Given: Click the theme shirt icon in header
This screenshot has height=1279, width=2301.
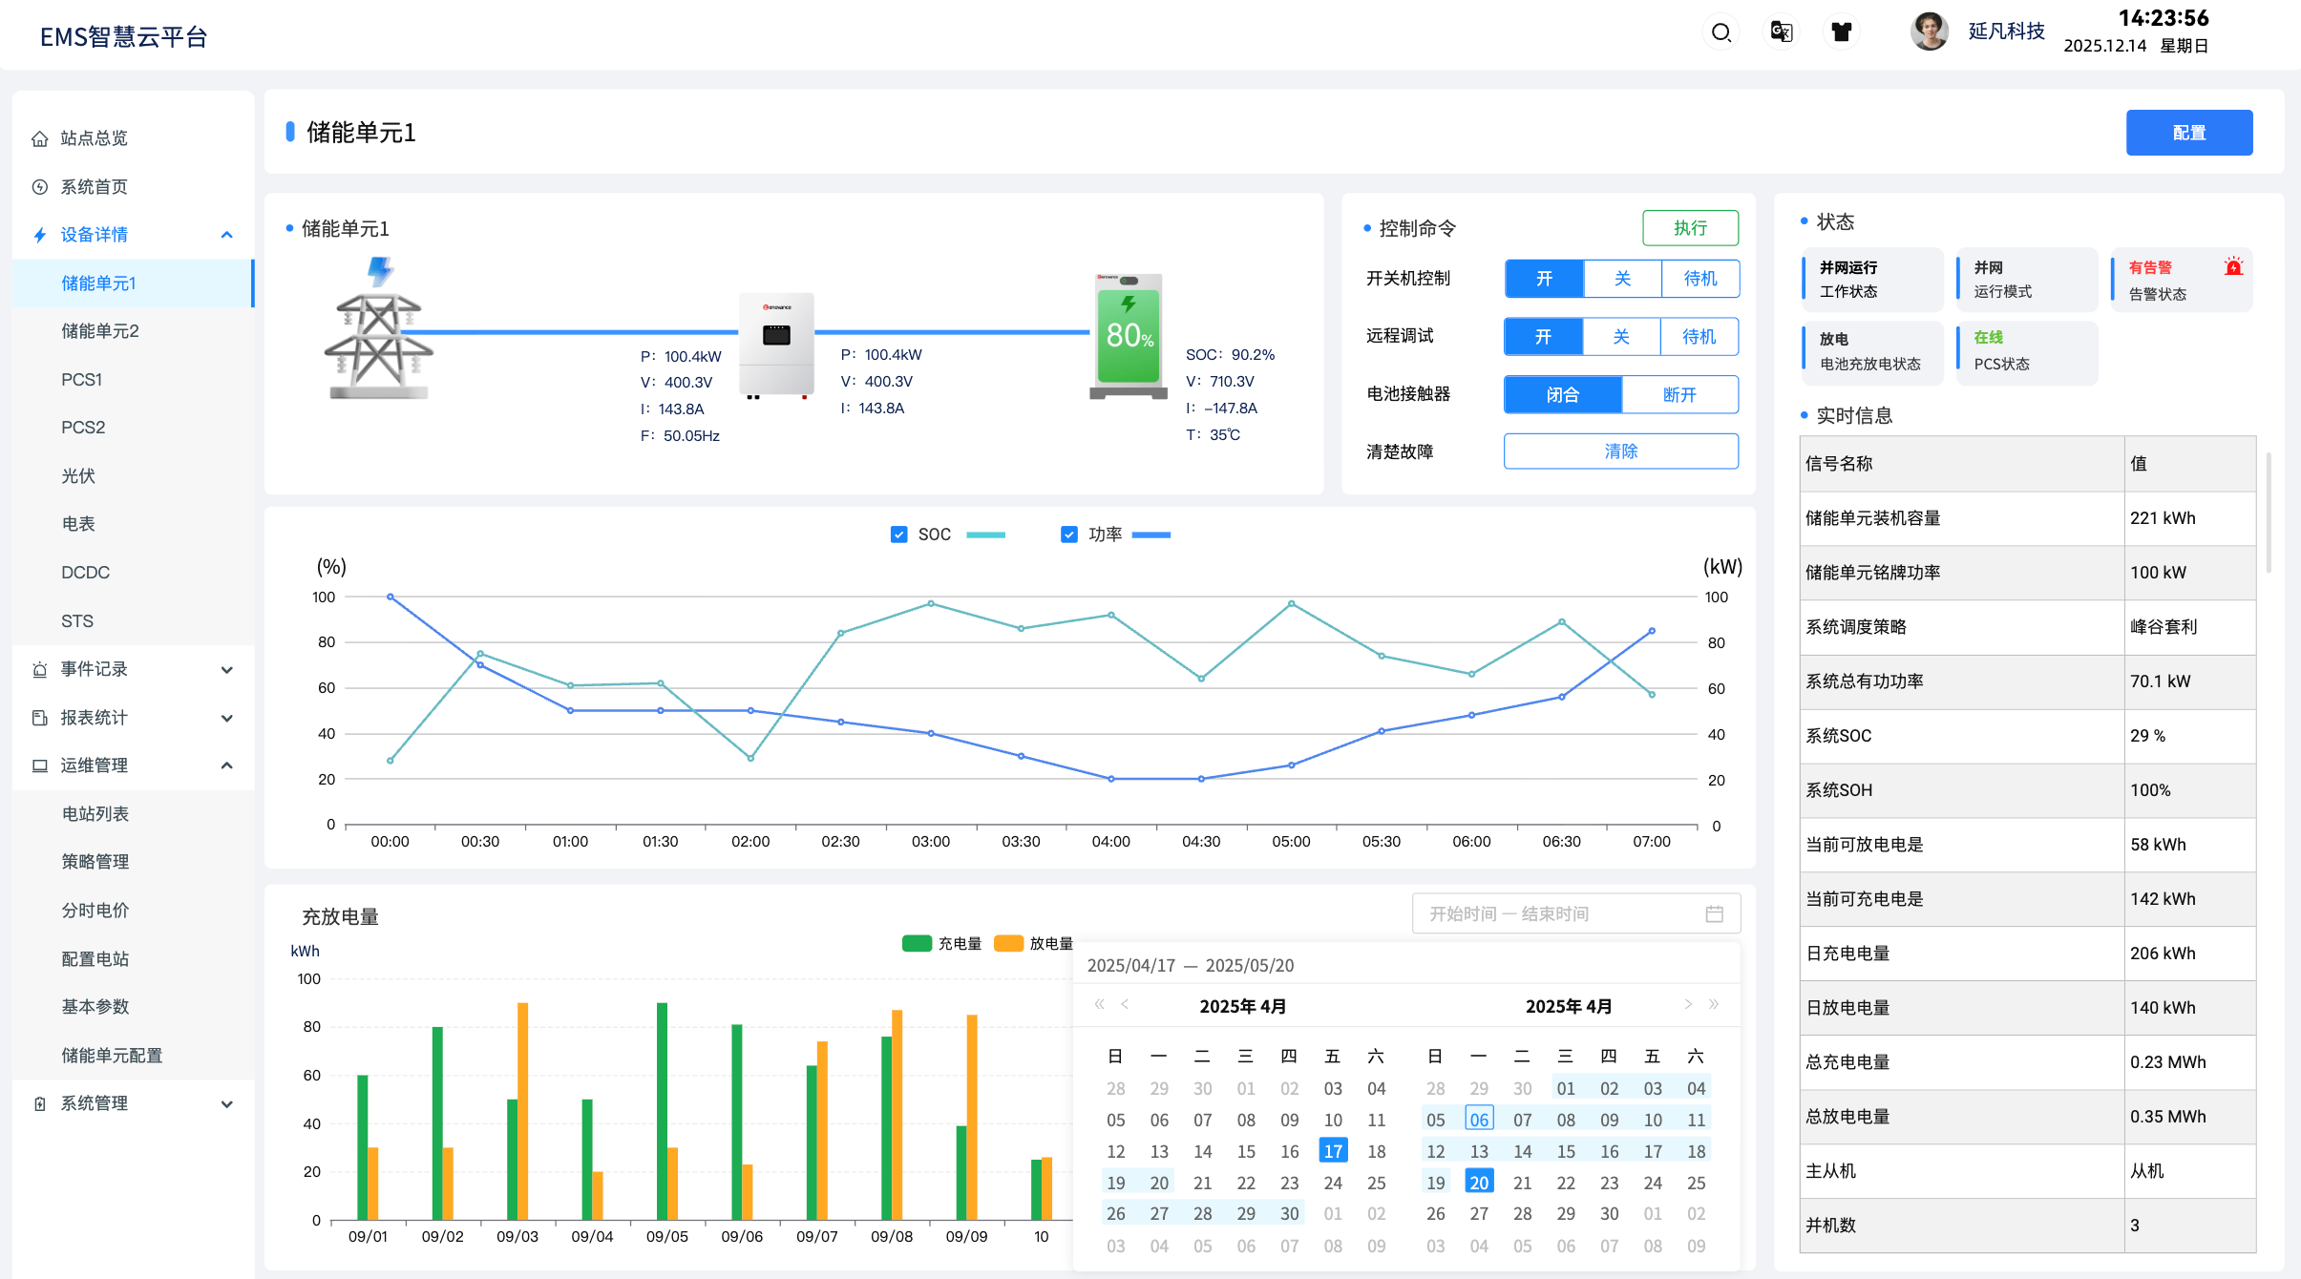Looking at the screenshot, I should pyautogui.click(x=1841, y=32).
